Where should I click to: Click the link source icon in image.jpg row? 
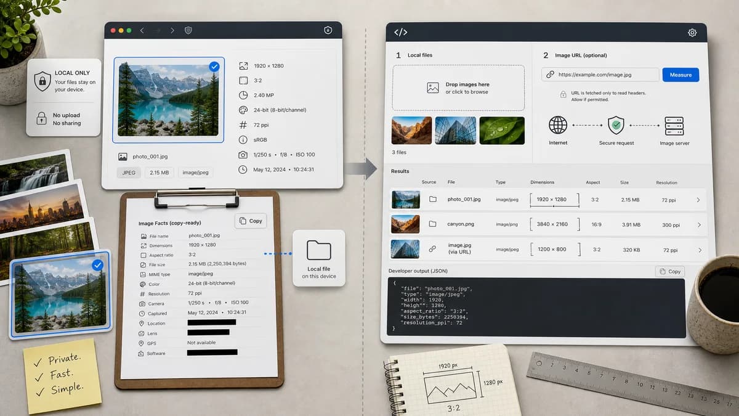[x=433, y=249]
